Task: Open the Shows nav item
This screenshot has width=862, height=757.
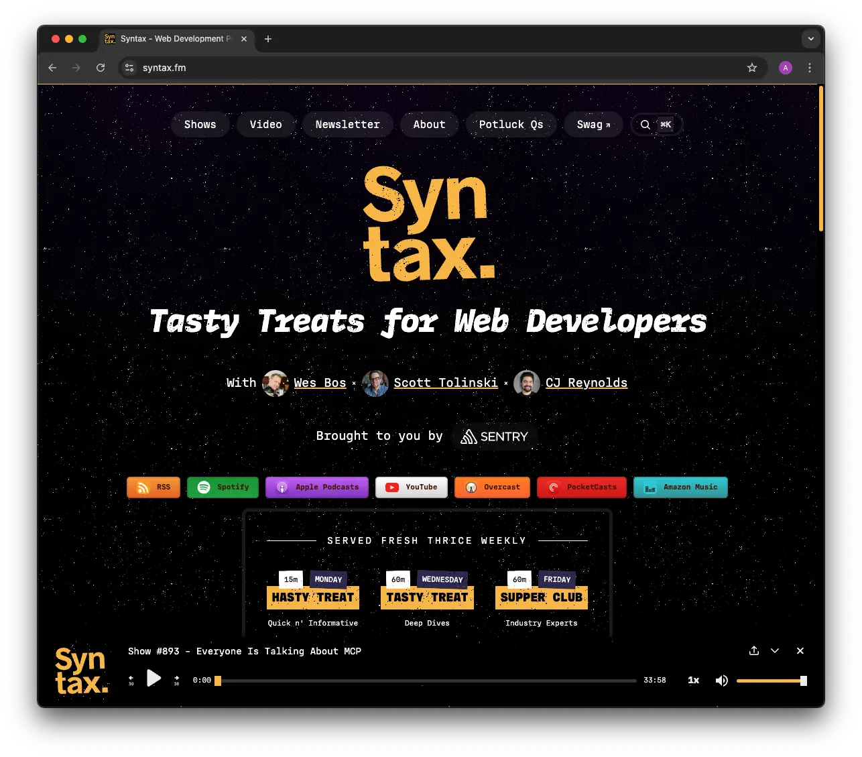Action: 200,125
